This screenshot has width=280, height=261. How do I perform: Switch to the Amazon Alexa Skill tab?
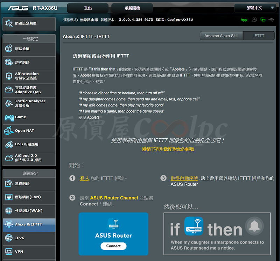click(x=221, y=36)
